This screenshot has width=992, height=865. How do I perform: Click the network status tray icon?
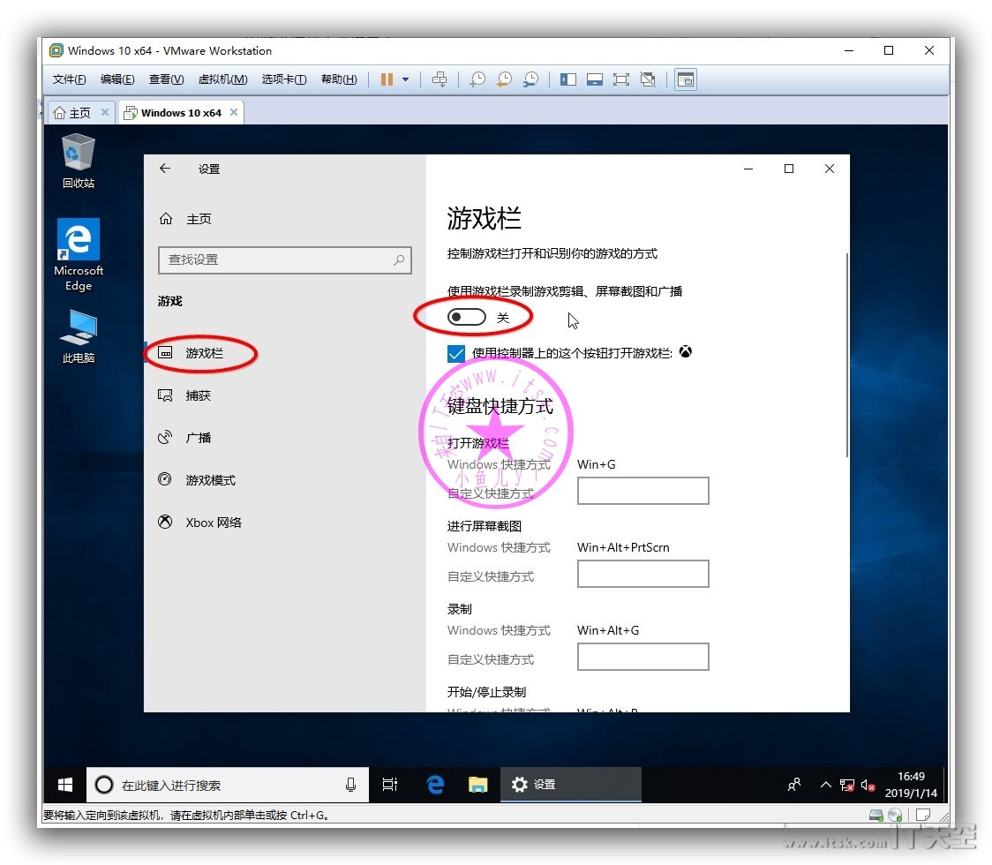(x=847, y=786)
